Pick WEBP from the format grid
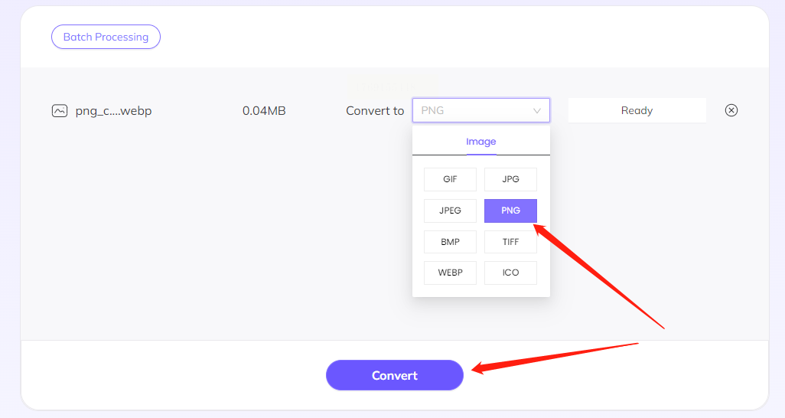 450,273
